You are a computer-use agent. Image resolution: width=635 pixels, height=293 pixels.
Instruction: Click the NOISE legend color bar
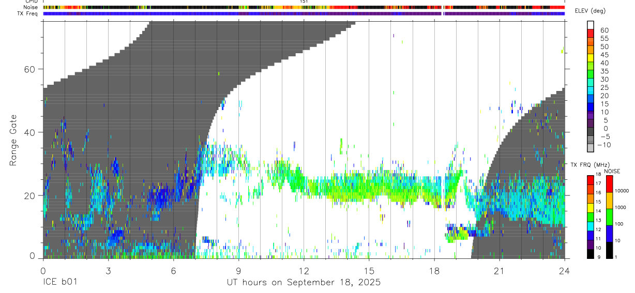[609, 216]
